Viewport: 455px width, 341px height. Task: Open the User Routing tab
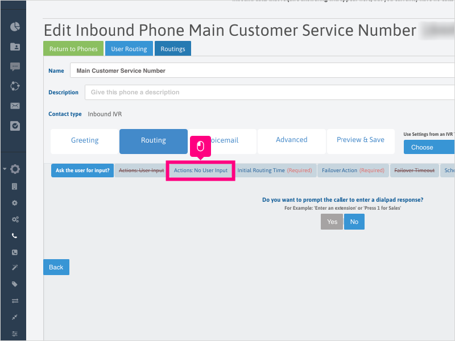click(x=129, y=49)
